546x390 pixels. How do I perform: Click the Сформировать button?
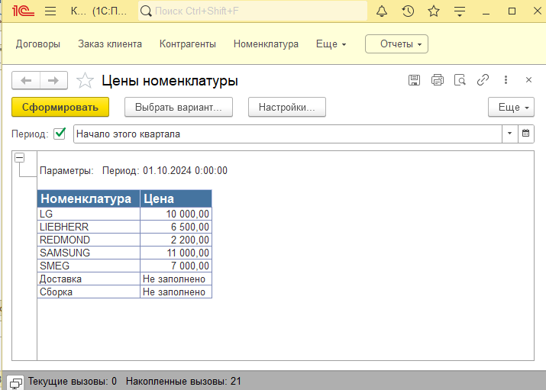coord(60,107)
